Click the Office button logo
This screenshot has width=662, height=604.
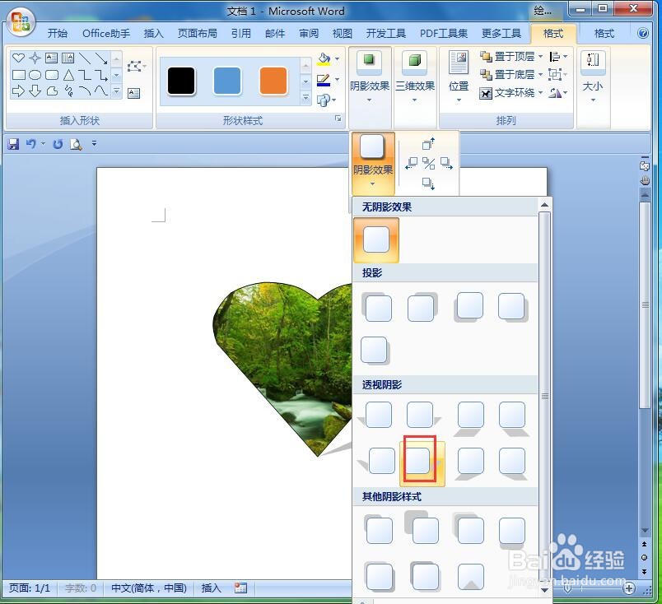pyautogui.click(x=21, y=22)
